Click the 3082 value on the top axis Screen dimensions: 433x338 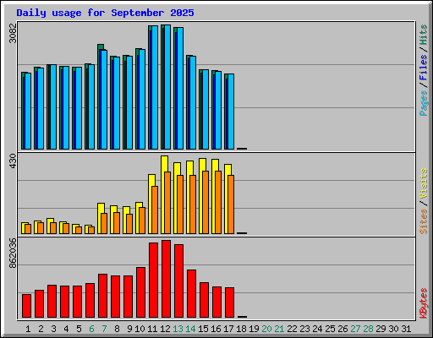tap(13, 33)
